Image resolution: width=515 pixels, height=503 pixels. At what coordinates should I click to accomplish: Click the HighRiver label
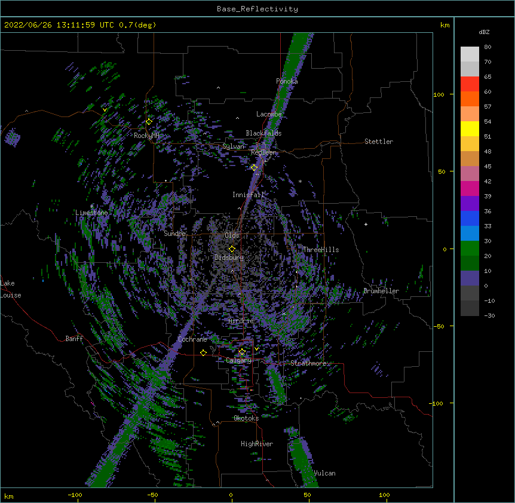[x=257, y=444]
